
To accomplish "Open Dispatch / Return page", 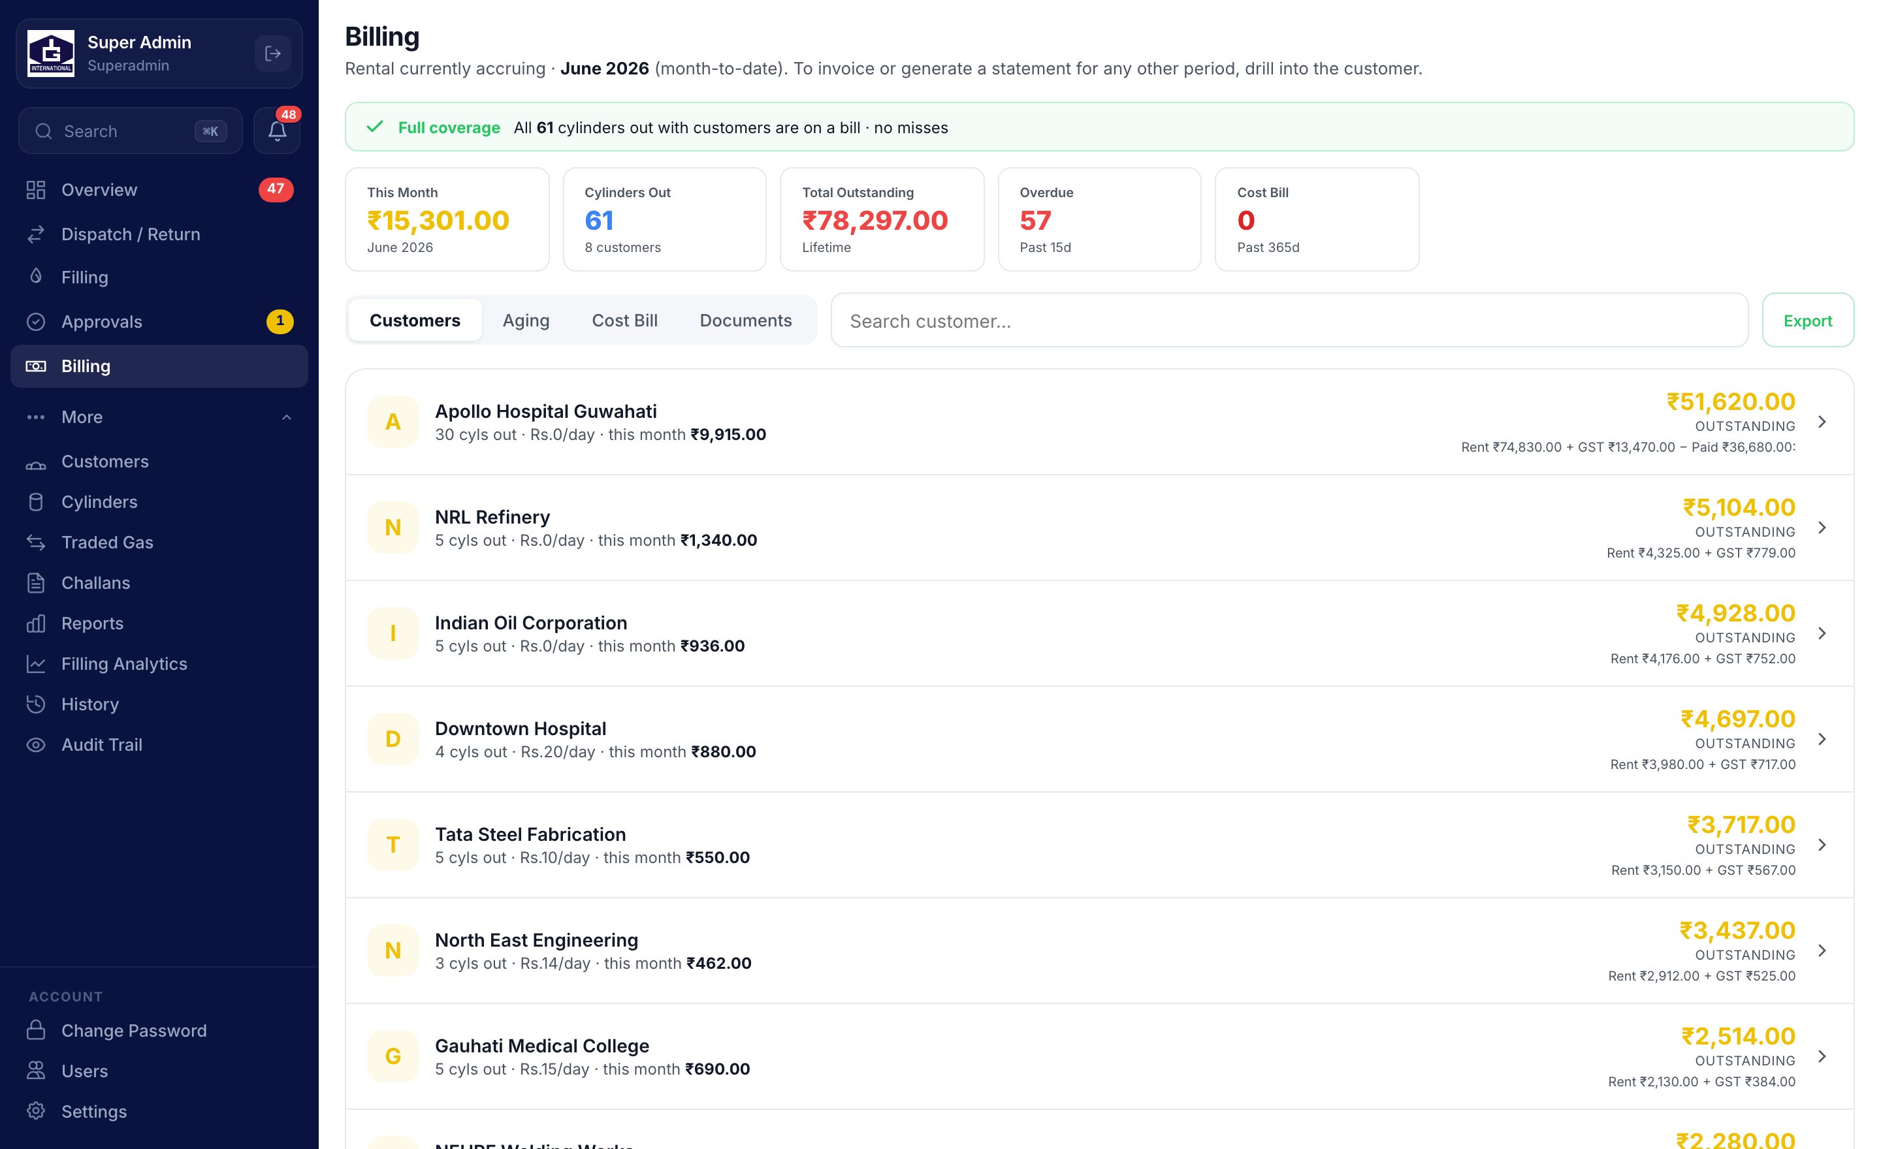I will tap(159, 234).
